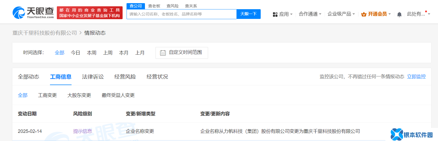Focus the company name search field
Image resolution: width=438 pixels, height=141 pixels.
tap(182, 14)
